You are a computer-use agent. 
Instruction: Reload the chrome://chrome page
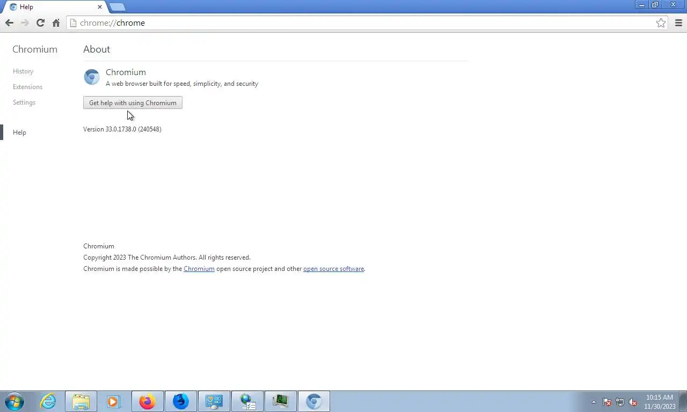(x=40, y=23)
